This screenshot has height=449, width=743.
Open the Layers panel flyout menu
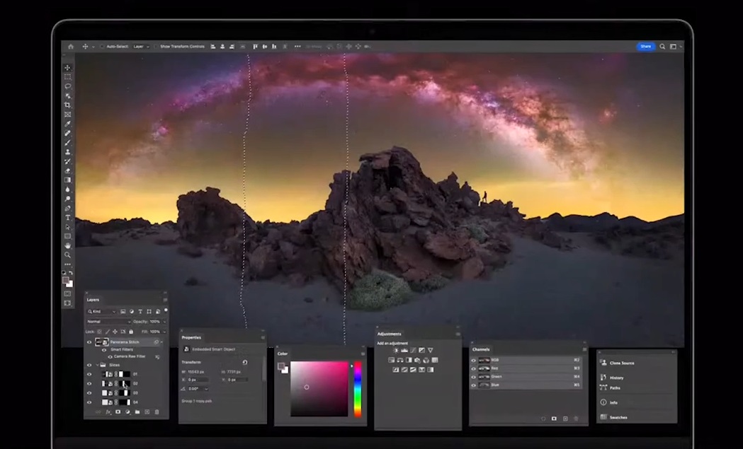click(165, 300)
